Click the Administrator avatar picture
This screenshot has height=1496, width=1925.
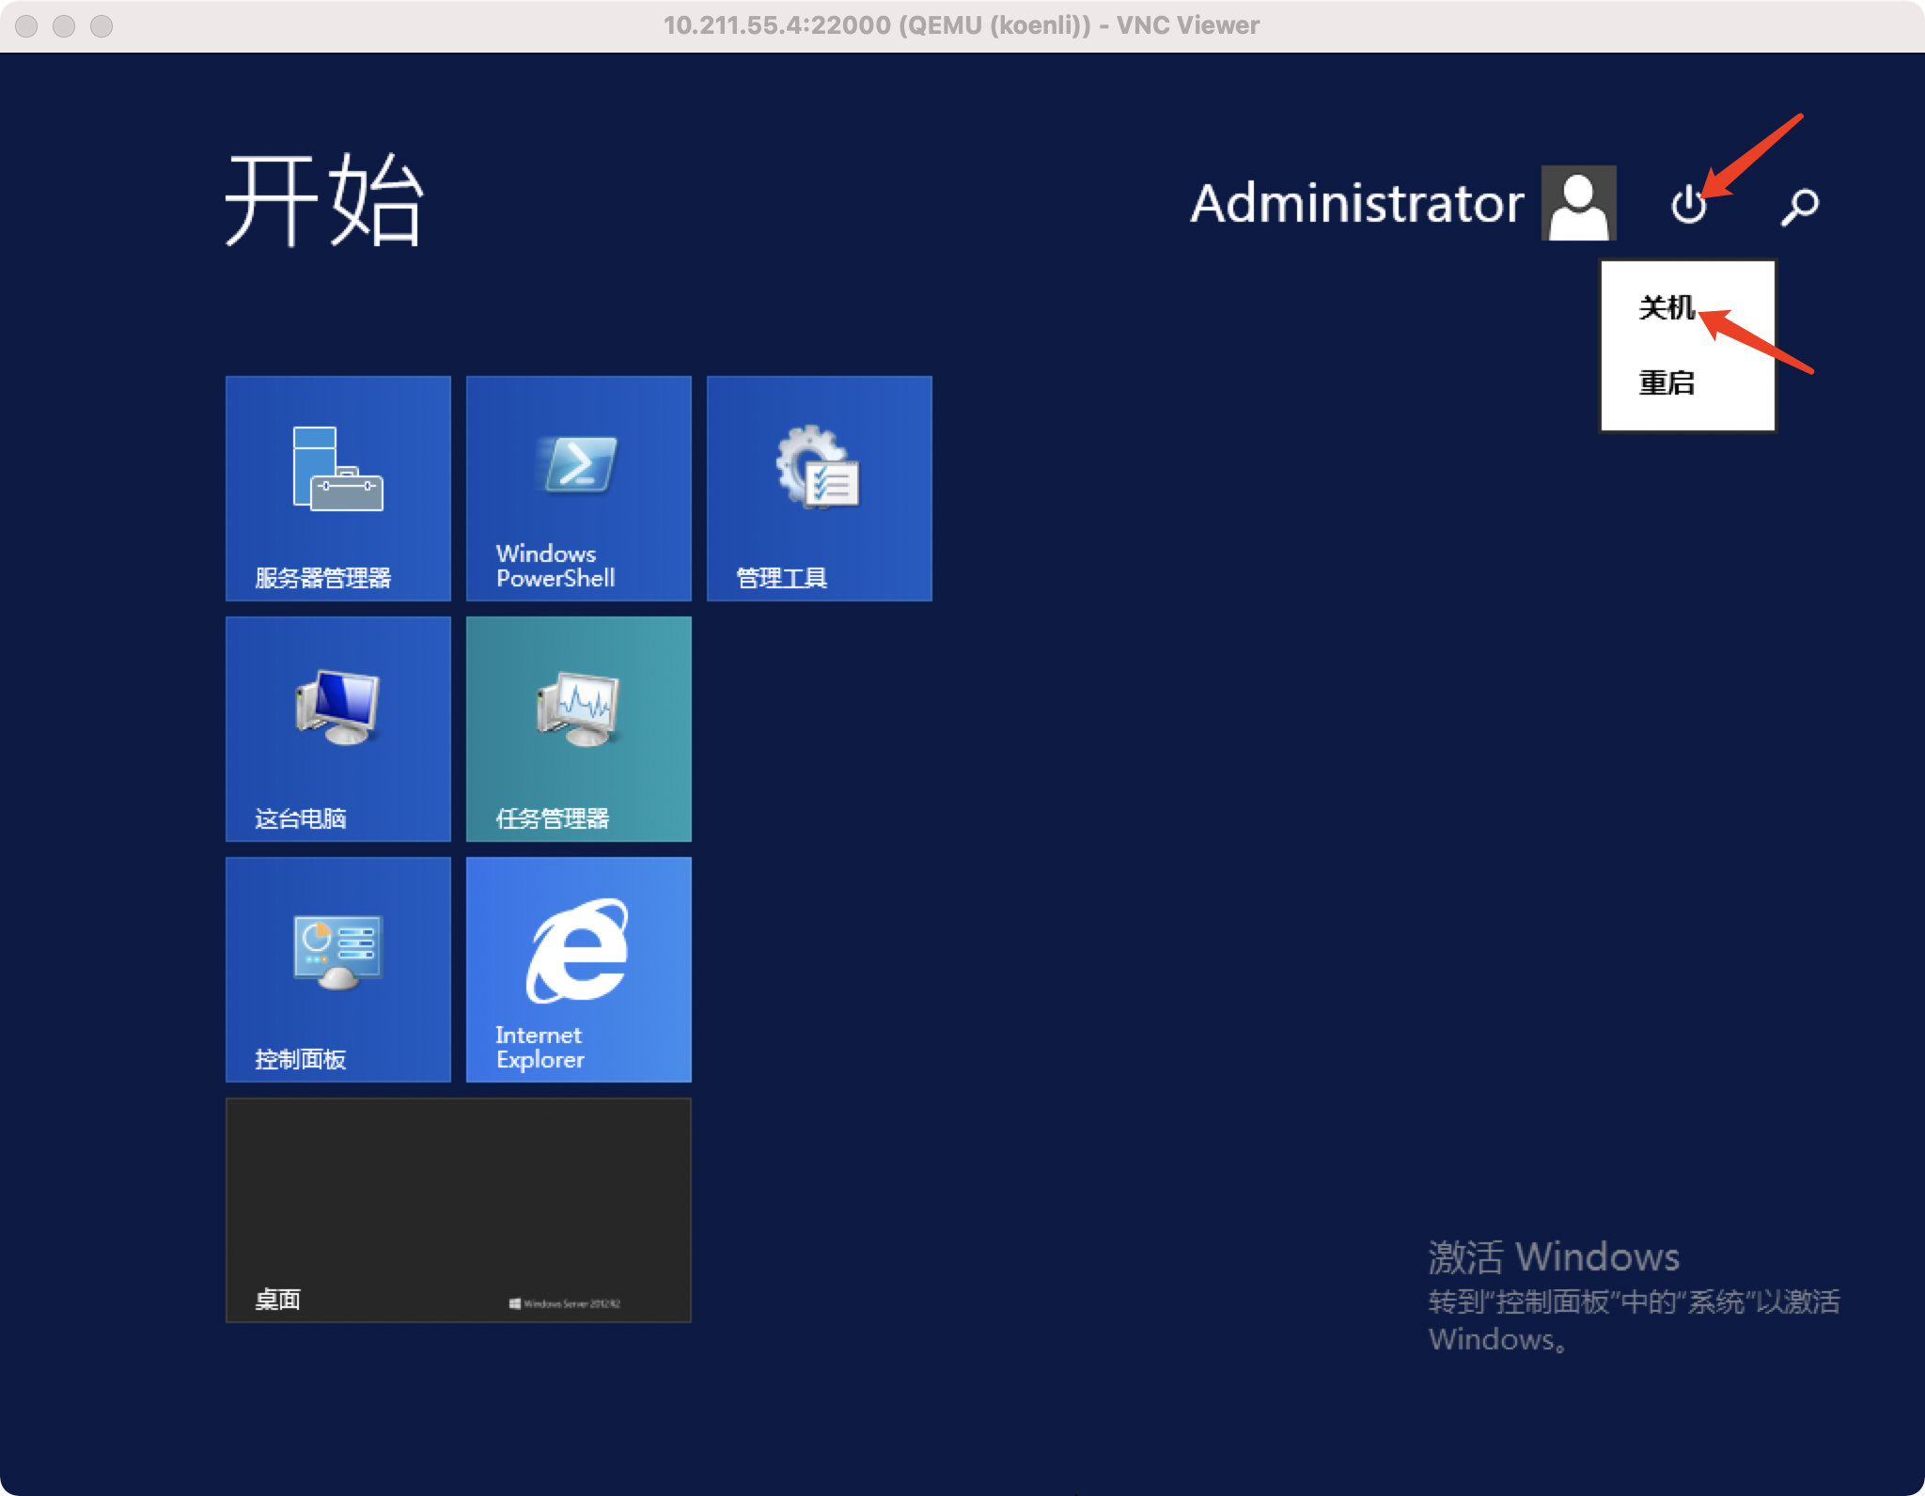1579,203
